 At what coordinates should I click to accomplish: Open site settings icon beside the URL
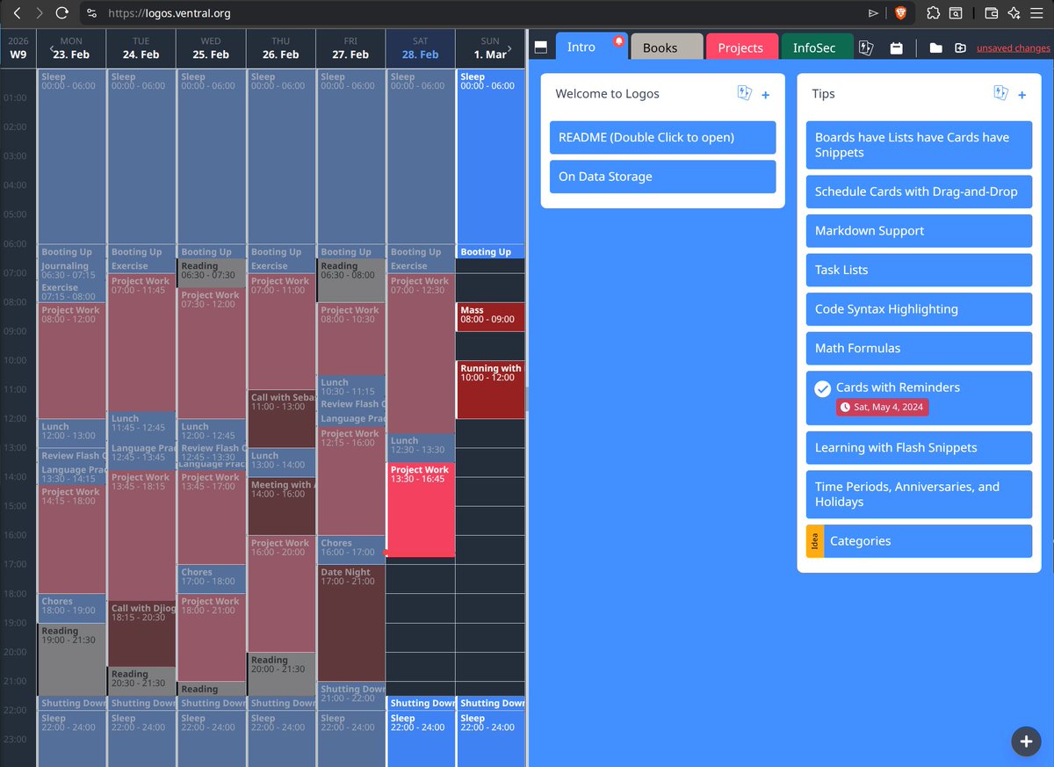point(92,13)
